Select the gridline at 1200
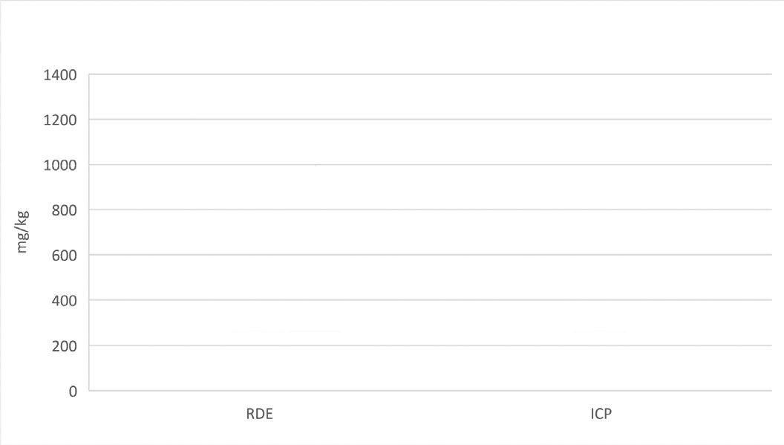The width and height of the screenshot is (784, 445). coord(431,120)
